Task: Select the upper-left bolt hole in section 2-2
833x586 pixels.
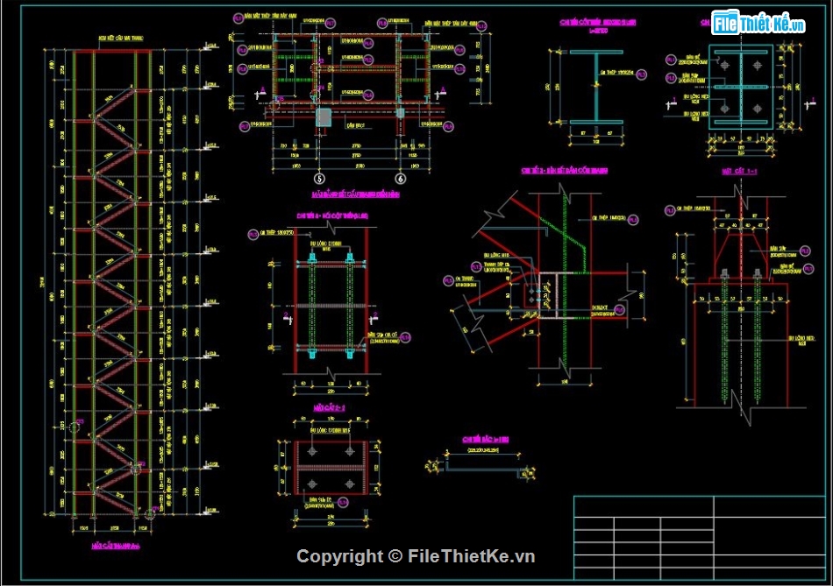Action: pyautogui.click(x=312, y=451)
